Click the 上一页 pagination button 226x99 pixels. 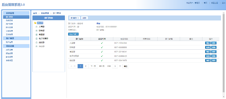point(73,66)
